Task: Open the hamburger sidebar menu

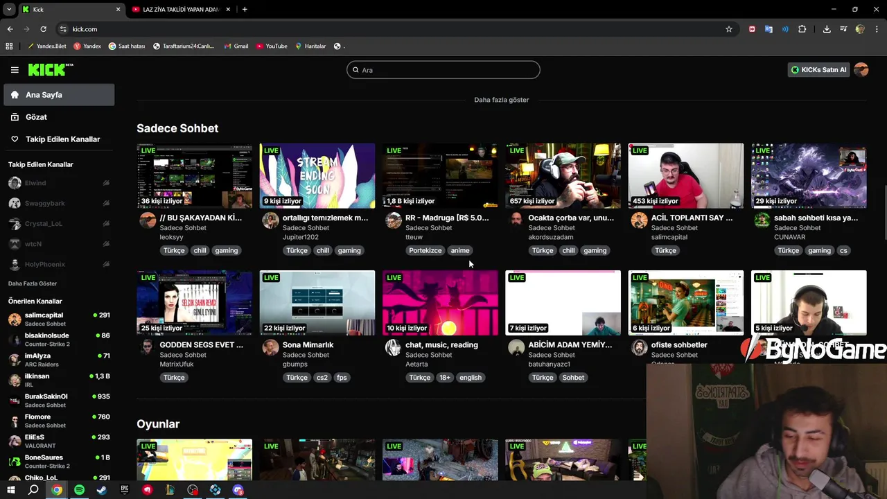Action: (15, 70)
